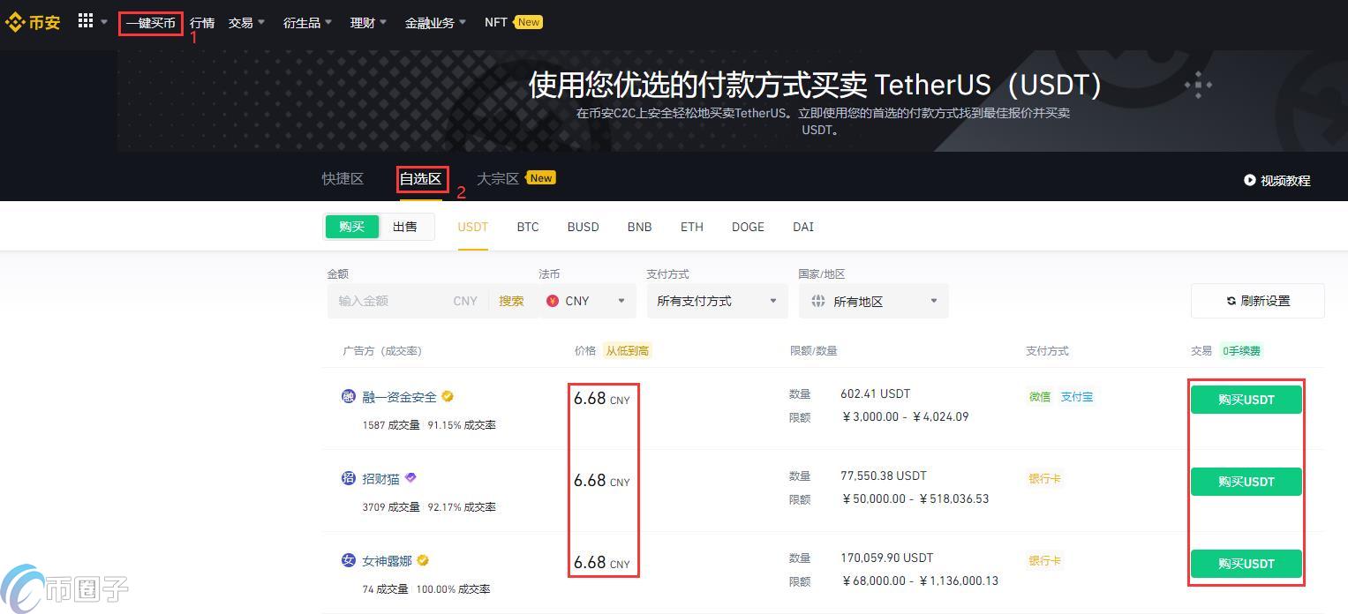Image resolution: width=1348 pixels, height=614 pixels.
Task: Switch to the 大宗区 tab
Action: [x=495, y=178]
